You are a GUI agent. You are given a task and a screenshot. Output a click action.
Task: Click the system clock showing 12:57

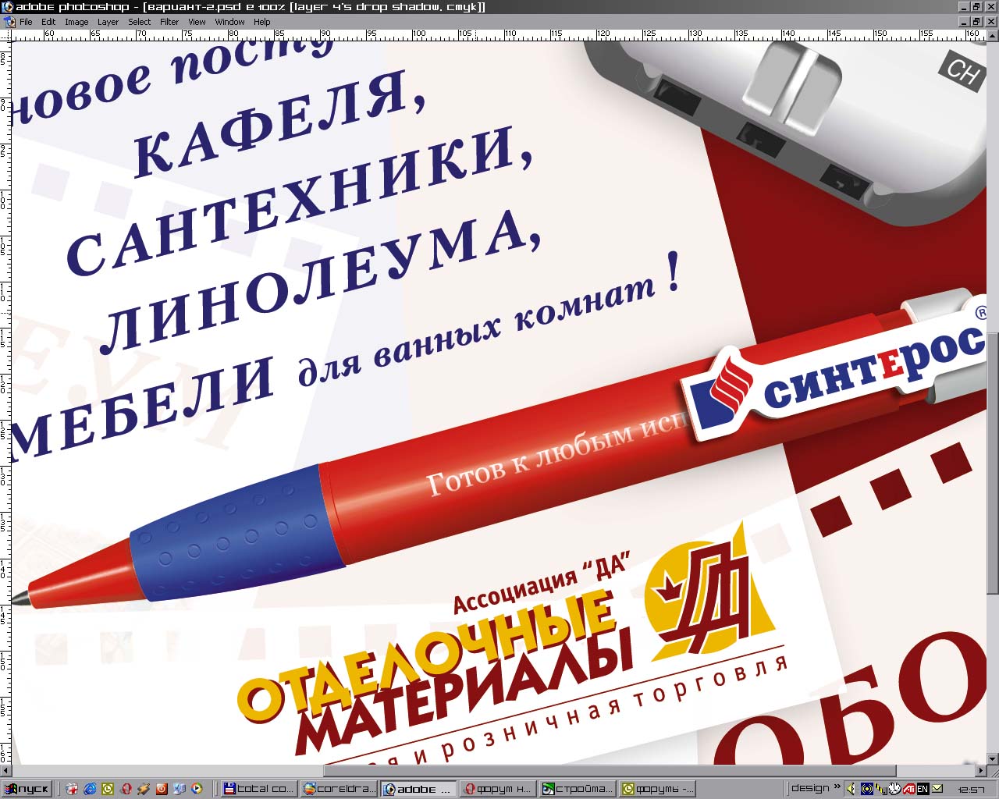point(971,790)
